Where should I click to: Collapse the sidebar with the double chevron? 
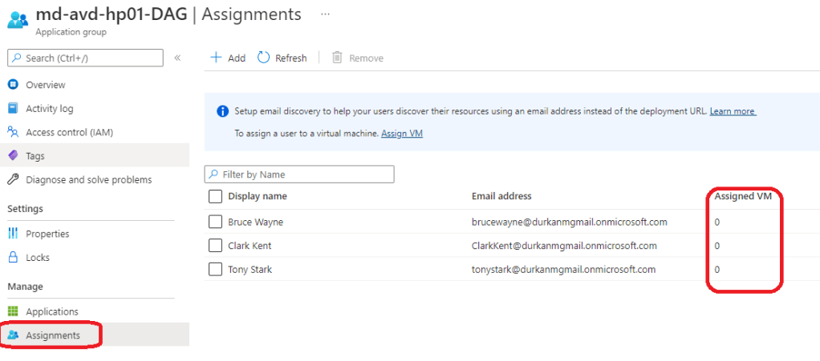coord(177,58)
